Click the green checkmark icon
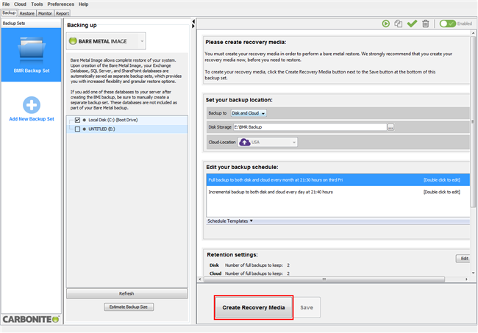The height and width of the screenshot is (333, 478). (x=412, y=24)
